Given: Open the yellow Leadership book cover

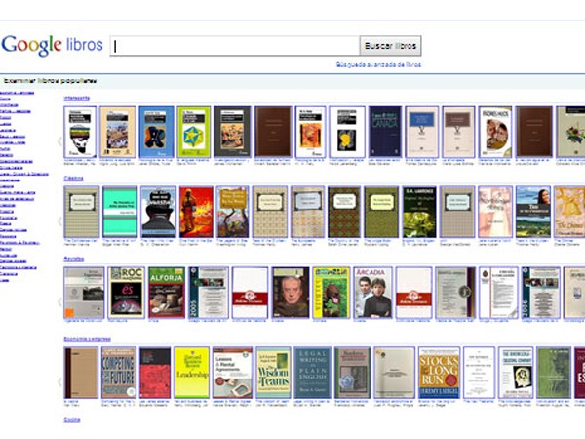Looking at the screenshot, I should point(192,372).
